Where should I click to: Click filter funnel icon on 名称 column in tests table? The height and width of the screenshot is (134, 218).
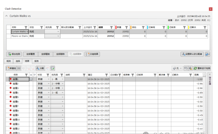[x=26, y=27]
